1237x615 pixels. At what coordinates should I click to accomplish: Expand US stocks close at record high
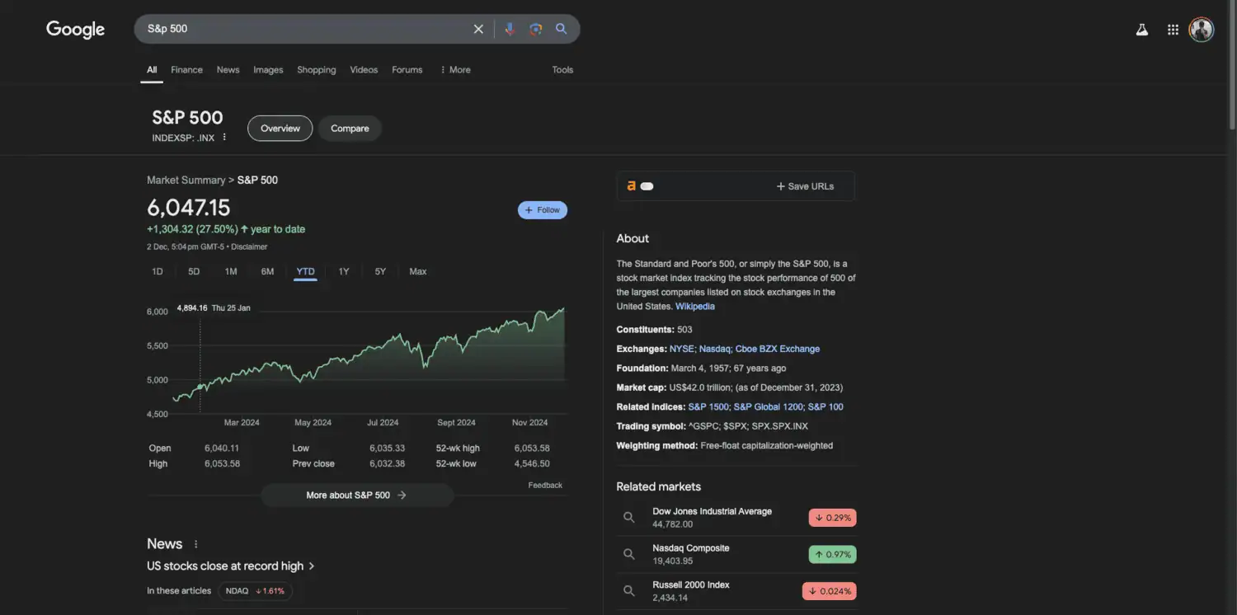(x=231, y=566)
